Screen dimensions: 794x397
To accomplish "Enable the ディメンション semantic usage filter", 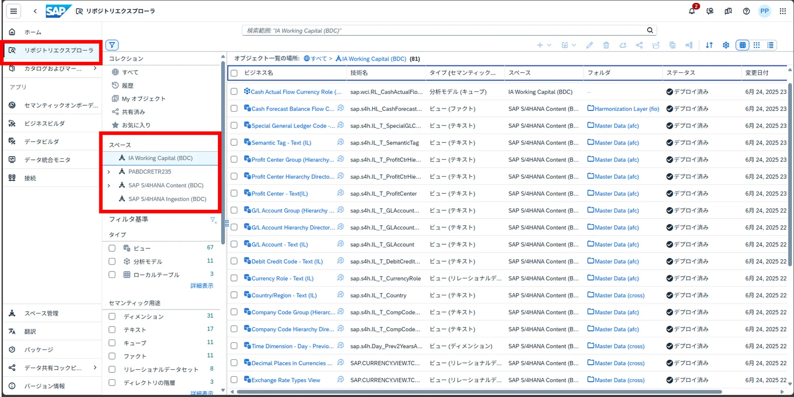I will coord(112,316).
